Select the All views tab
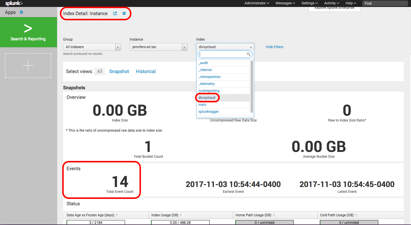 [100, 71]
